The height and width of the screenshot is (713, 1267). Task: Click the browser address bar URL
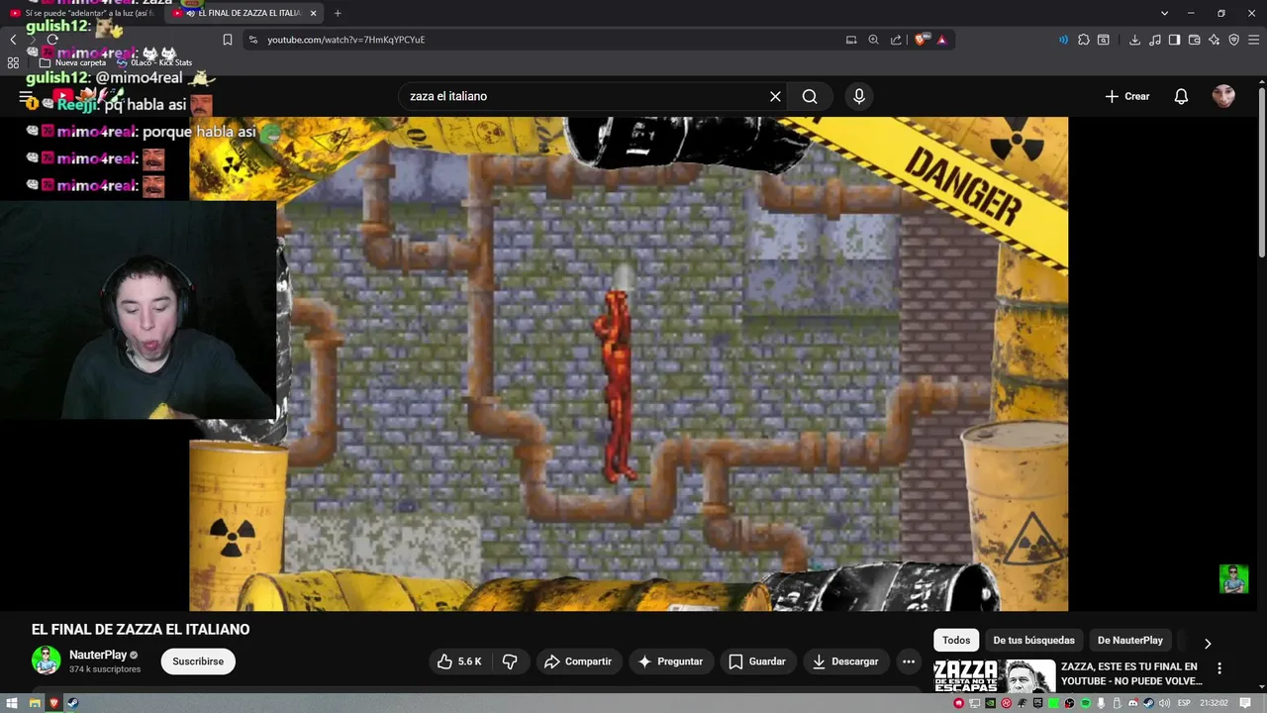(345, 40)
